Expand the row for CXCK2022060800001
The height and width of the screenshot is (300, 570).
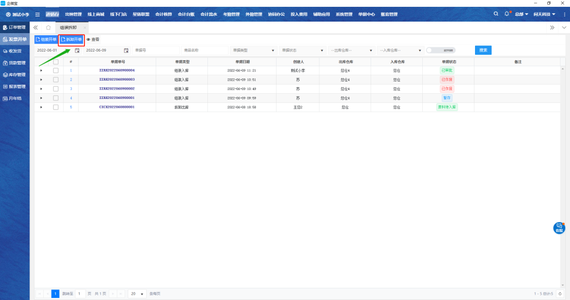pyautogui.click(x=41, y=107)
